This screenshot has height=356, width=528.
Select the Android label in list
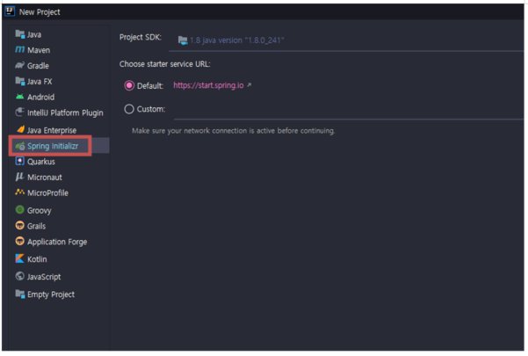pos(40,97)
